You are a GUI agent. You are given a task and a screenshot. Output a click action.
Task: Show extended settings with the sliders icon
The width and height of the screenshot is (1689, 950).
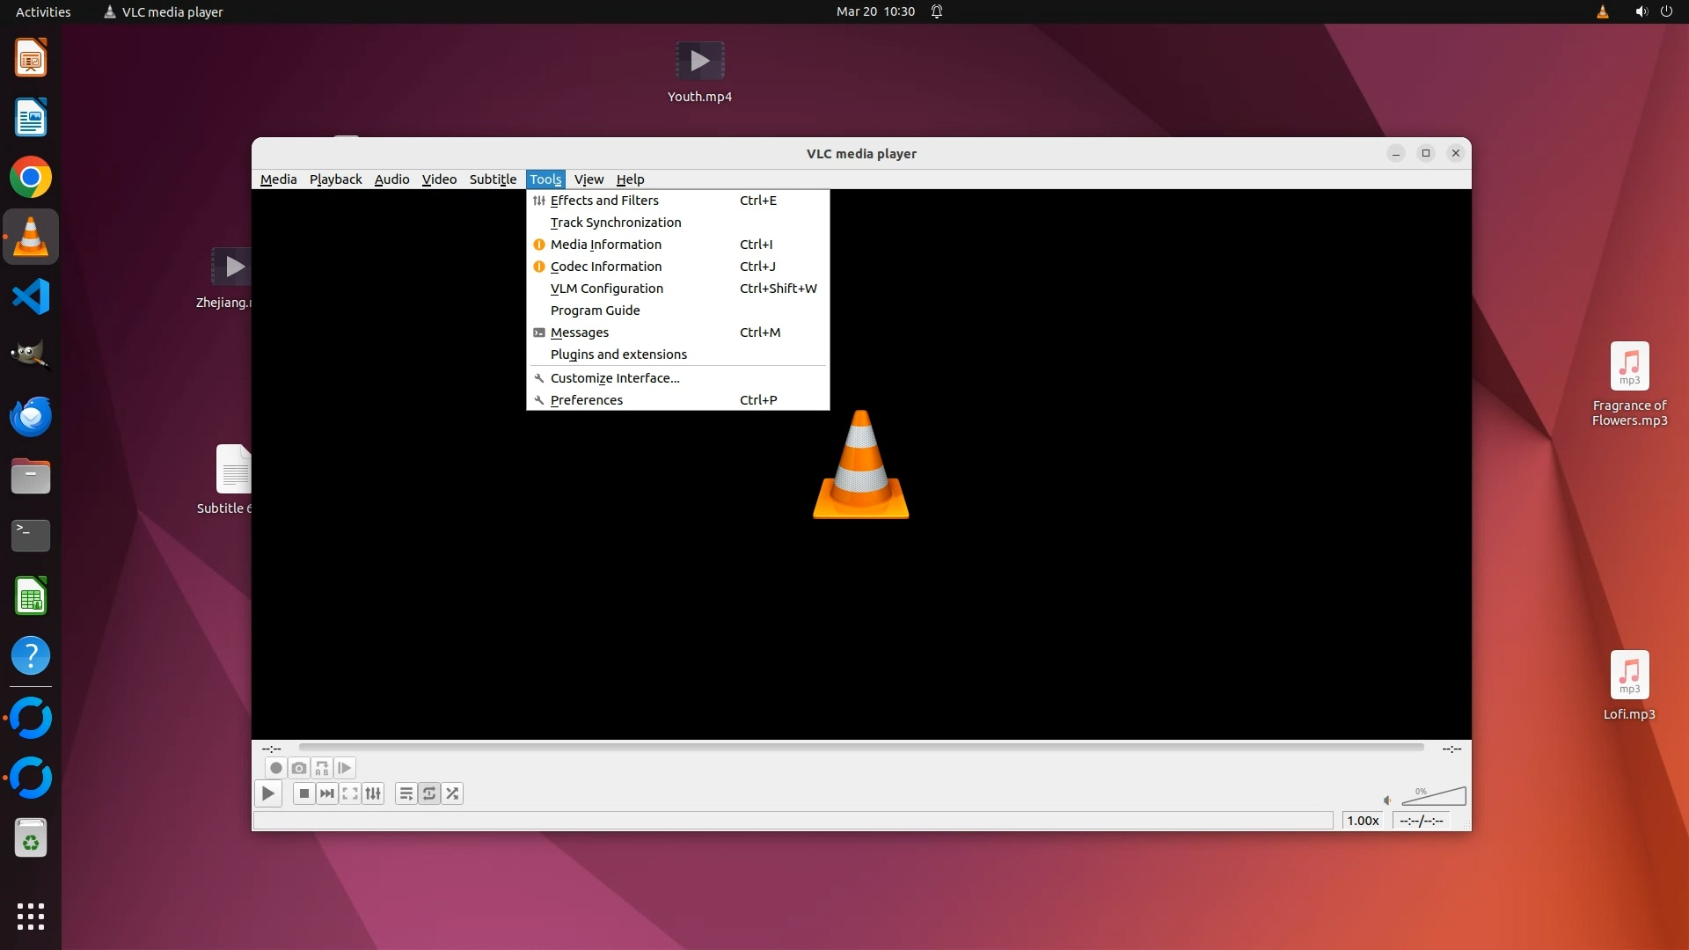point(373,793)
